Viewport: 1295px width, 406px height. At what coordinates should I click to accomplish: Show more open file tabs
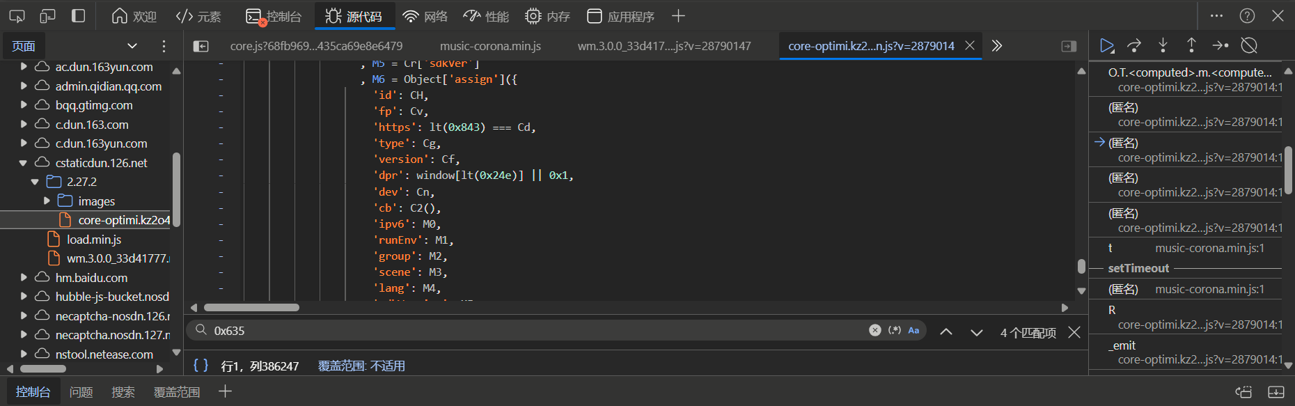(x=997, y=46)
